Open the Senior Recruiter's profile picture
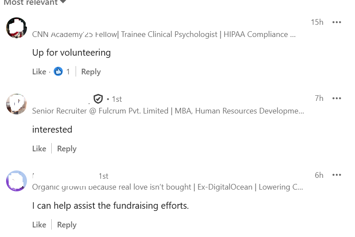The width and height of the screenshot is (355, 237). (x=17, y=104)
